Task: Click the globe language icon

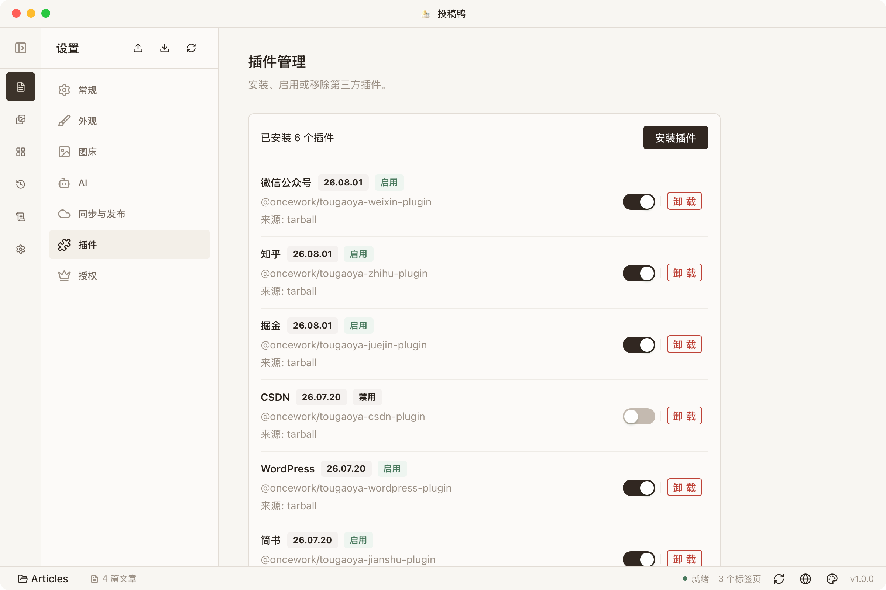Action: (x=806, y=579)
